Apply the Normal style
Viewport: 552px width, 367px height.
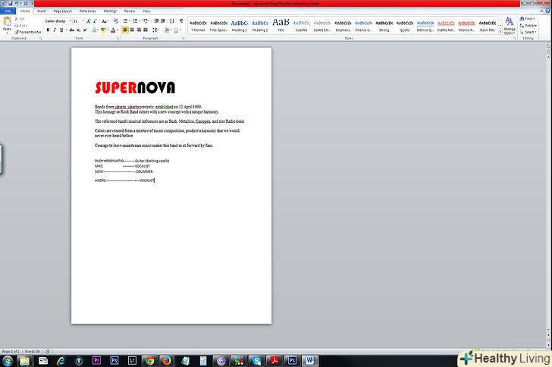[198, 26]
